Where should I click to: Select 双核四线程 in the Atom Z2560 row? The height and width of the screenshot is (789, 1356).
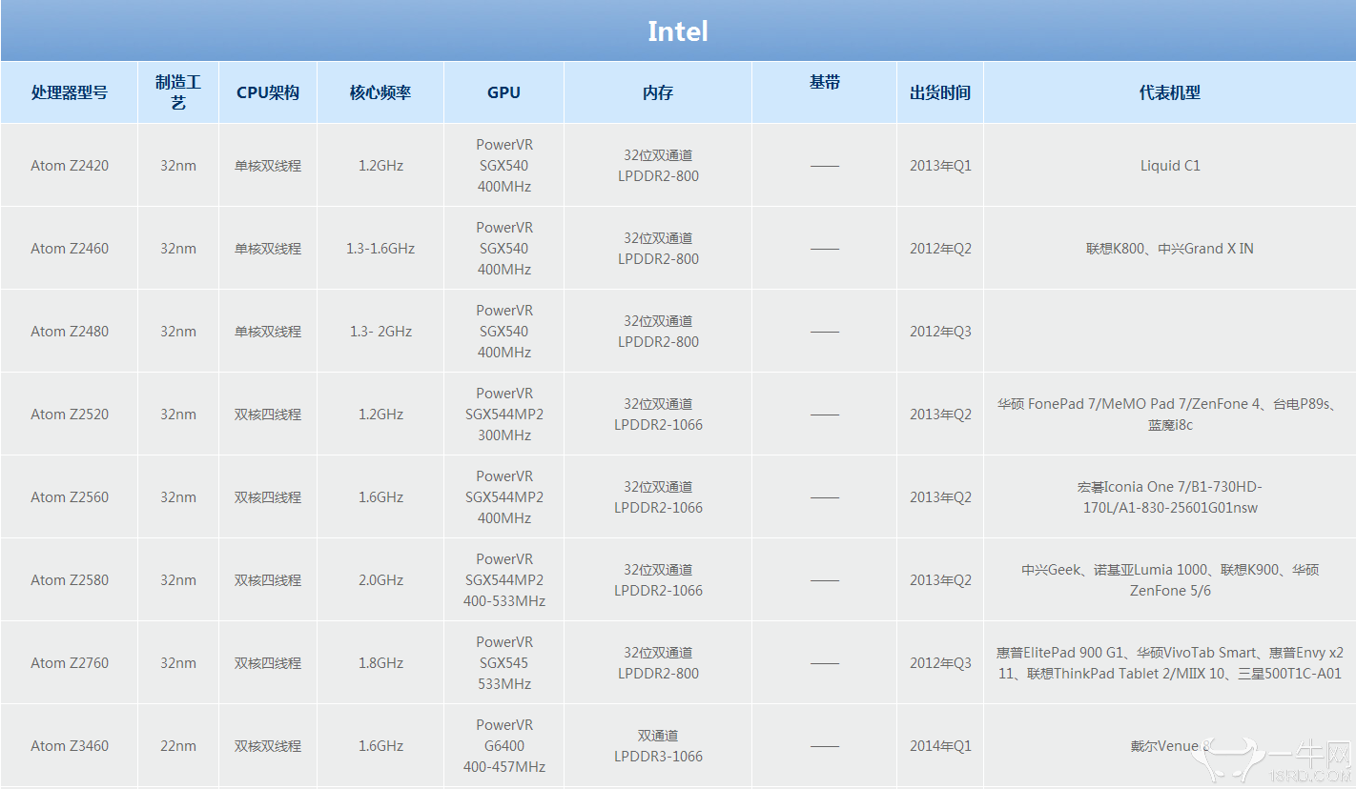point(268,497)
